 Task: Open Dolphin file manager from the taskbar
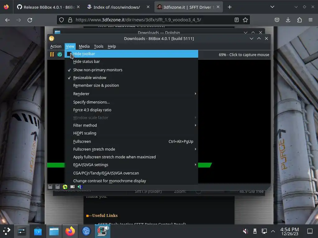(54, 231)
